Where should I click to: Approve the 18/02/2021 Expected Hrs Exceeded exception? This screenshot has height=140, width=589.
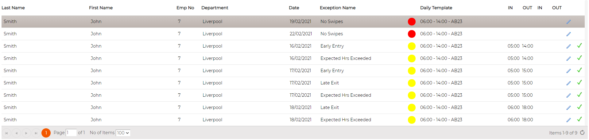click(579, 119)
